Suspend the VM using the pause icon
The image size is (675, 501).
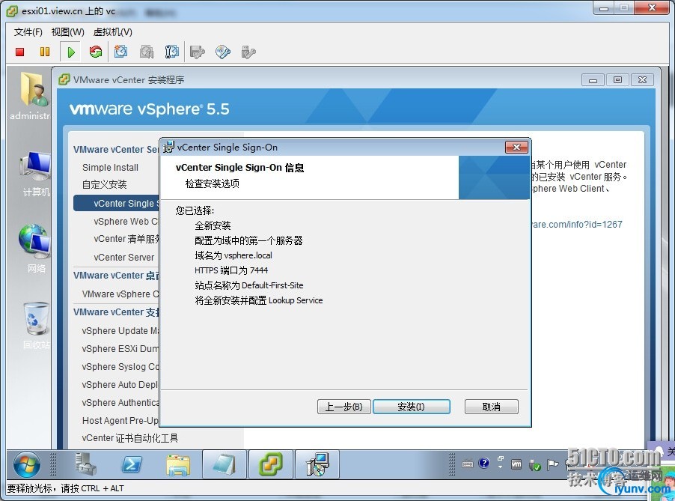[x=45, y=52]
